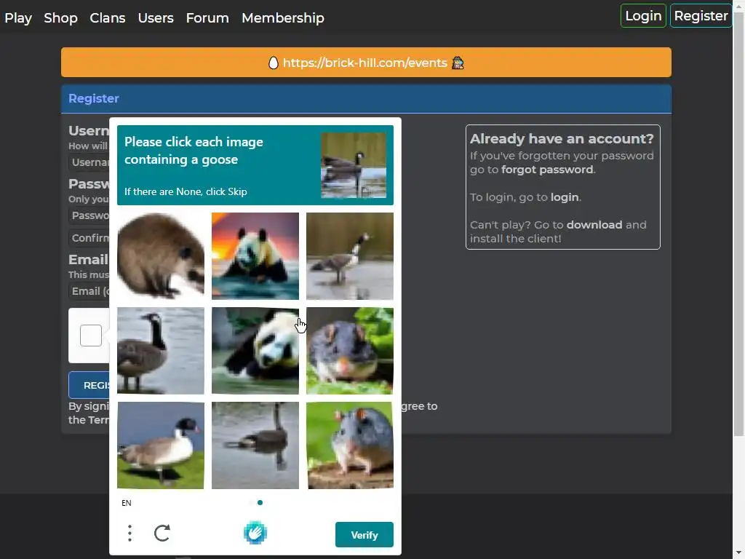Screen dimensions: 745x559
Task: Select the goose standing in water, top row
Action: tap(350, 255)
